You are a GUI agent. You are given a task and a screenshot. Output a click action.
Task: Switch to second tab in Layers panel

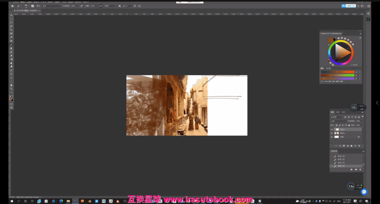click(x=338, y=112)
